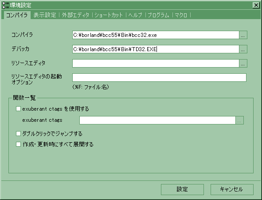Click the キャンセル button

tap(232, 189)
